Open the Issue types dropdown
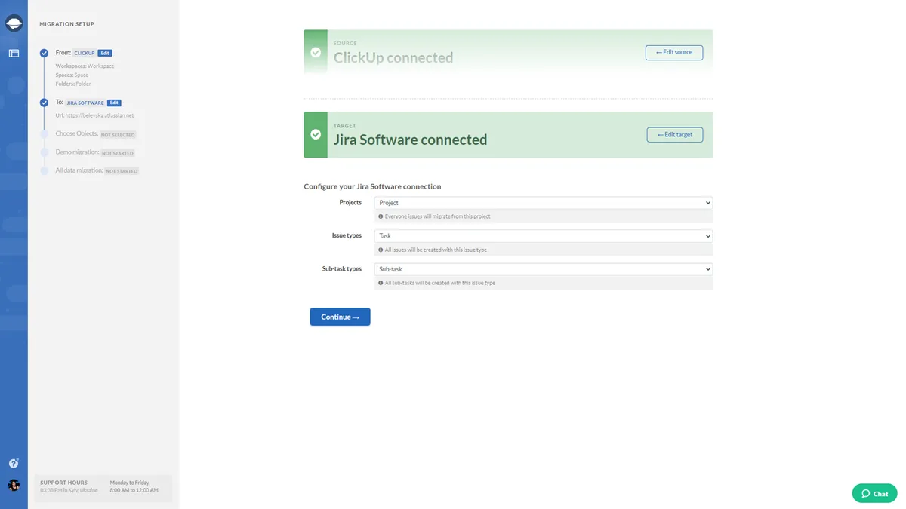This screenshot has width=906, height=509. [x=543, y=236]
